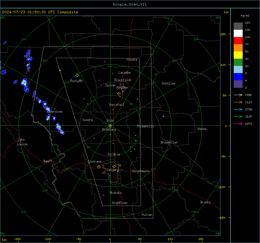Click the blue 4-8 color swatch
The width and height of the screenshot is (260, 243).
tap(238, 77)
